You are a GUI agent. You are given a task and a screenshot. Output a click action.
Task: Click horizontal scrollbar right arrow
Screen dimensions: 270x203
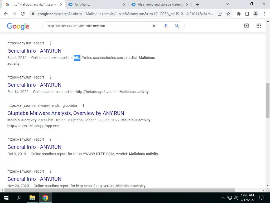pos(263,190)
